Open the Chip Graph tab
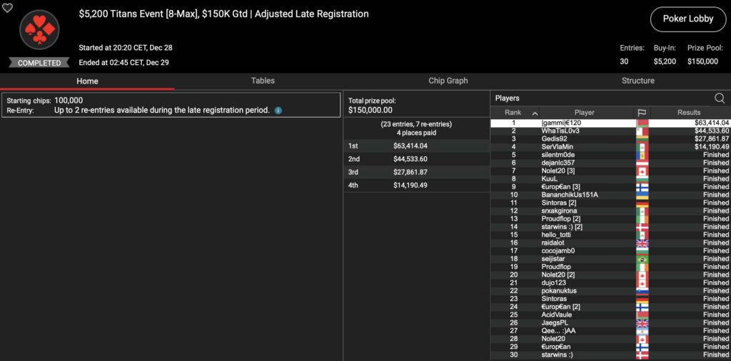This screenshot has height=361, width=731. (x=448, y=81)
